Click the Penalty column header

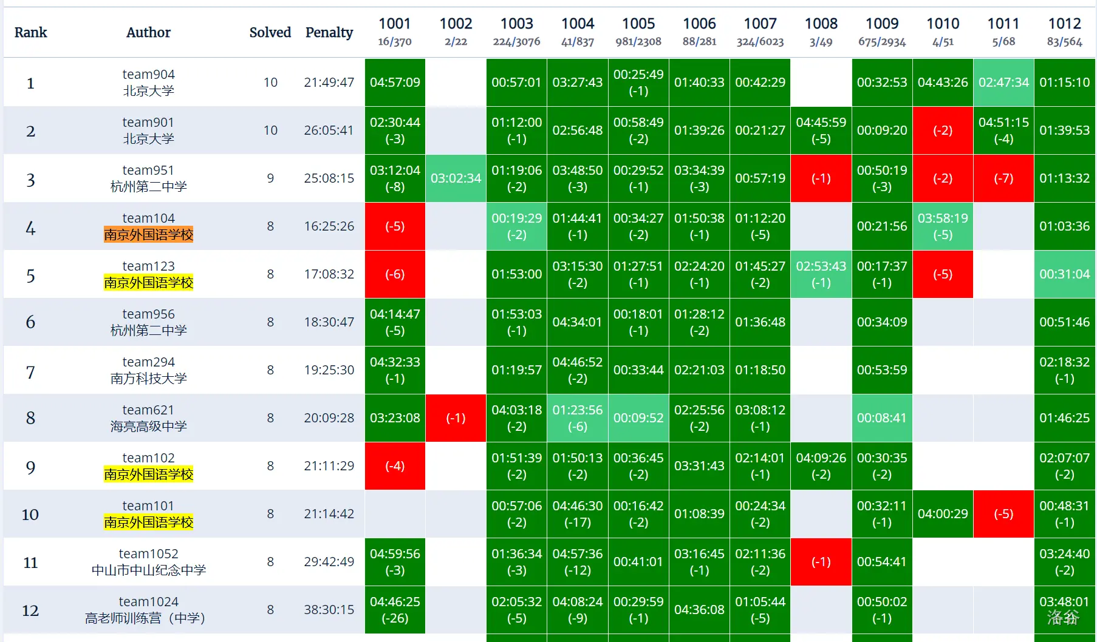329,32
